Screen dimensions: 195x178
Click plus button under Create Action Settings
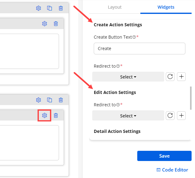click(x=181, y=77)
